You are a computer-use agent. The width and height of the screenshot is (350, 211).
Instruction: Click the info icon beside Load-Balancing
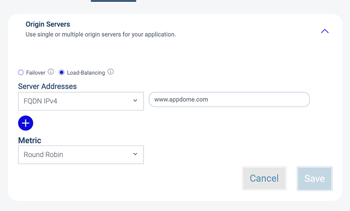[x=111, y=72]
